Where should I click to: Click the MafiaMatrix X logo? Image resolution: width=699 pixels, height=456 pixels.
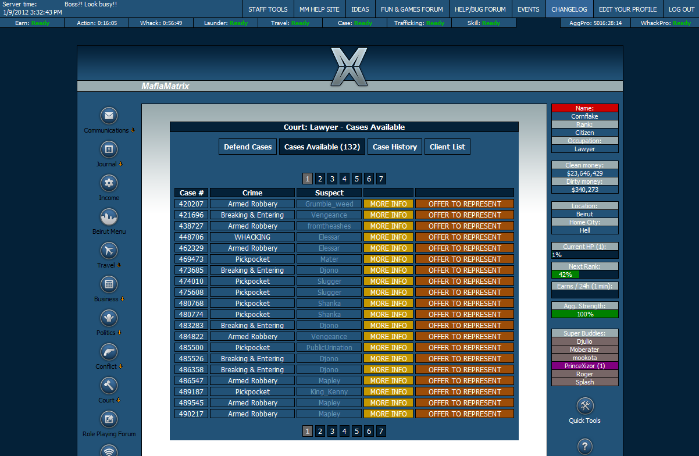349,66
